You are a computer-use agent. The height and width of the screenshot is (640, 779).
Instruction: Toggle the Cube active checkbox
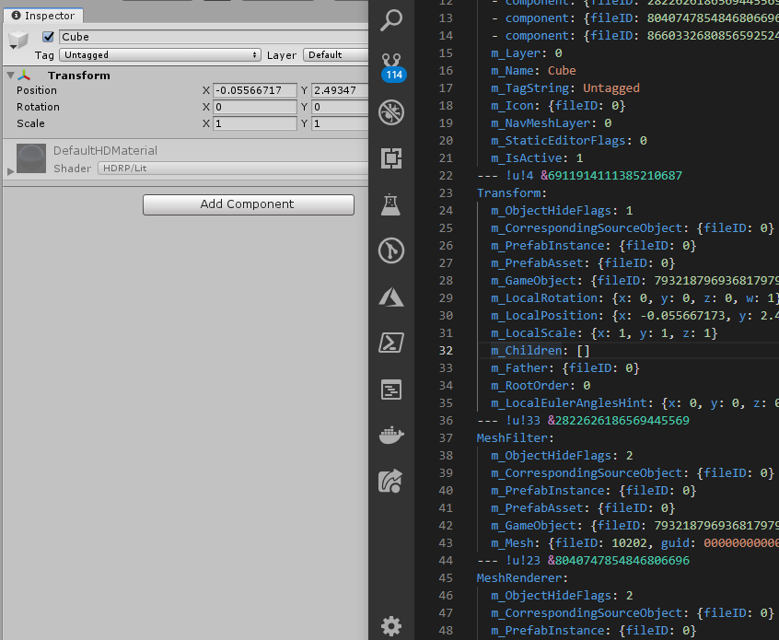[x=48, y=37]
